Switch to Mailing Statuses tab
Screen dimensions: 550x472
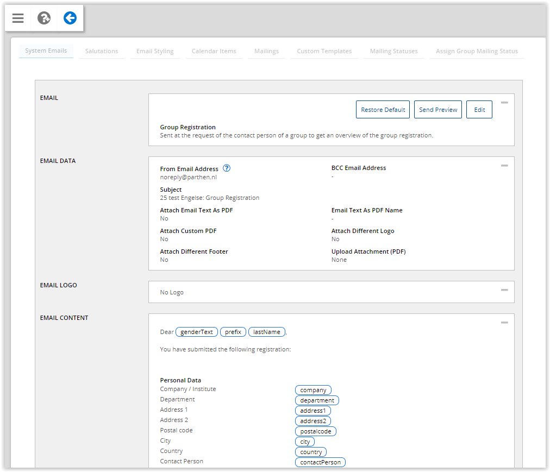(x=394, y=51)
